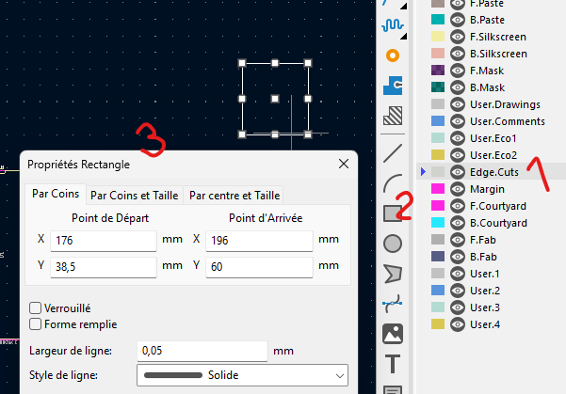The width and height of the screenshot is (566, 394).
Task: Select the draw circle tool
Action: [x=393, y=244]
